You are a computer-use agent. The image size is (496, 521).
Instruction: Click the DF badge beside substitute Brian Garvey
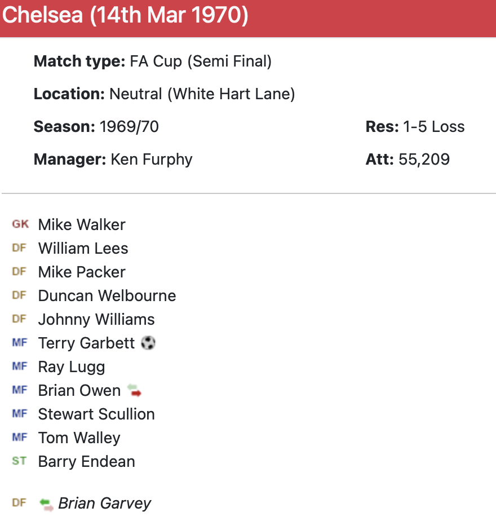pos(19,503)
